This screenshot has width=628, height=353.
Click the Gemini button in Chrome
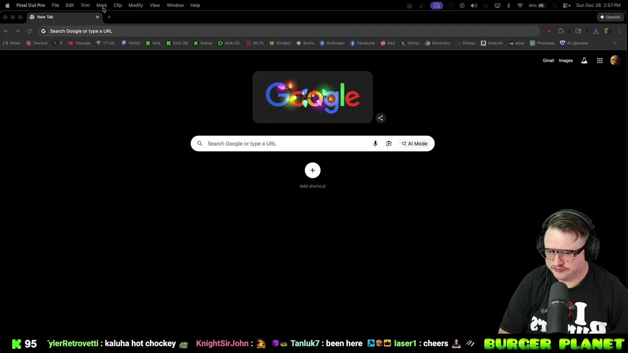pyautogui.click(x=610, y=17)
